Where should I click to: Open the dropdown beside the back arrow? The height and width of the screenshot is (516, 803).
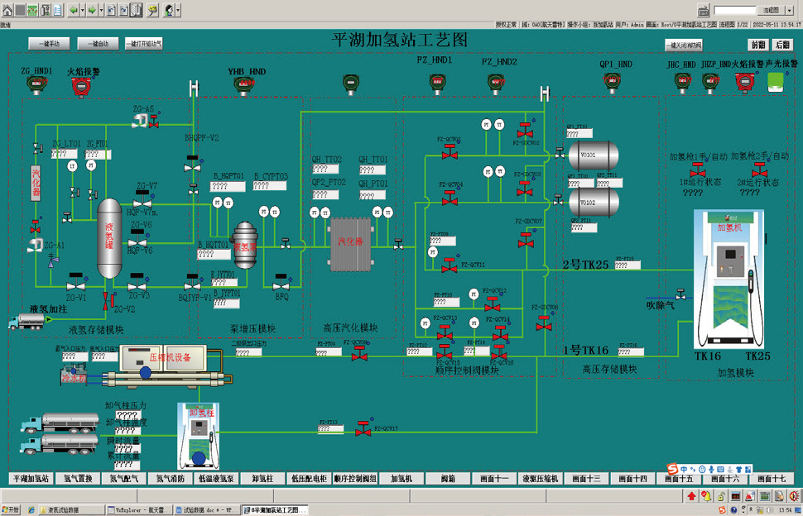[82, 10]
